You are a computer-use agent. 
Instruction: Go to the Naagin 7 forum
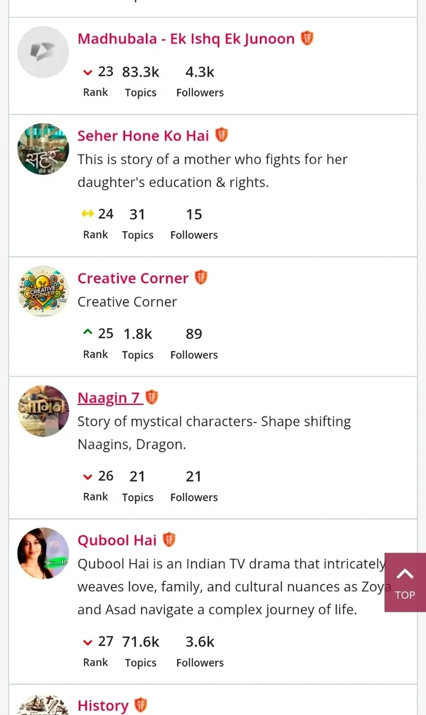[x=110, y=397]
